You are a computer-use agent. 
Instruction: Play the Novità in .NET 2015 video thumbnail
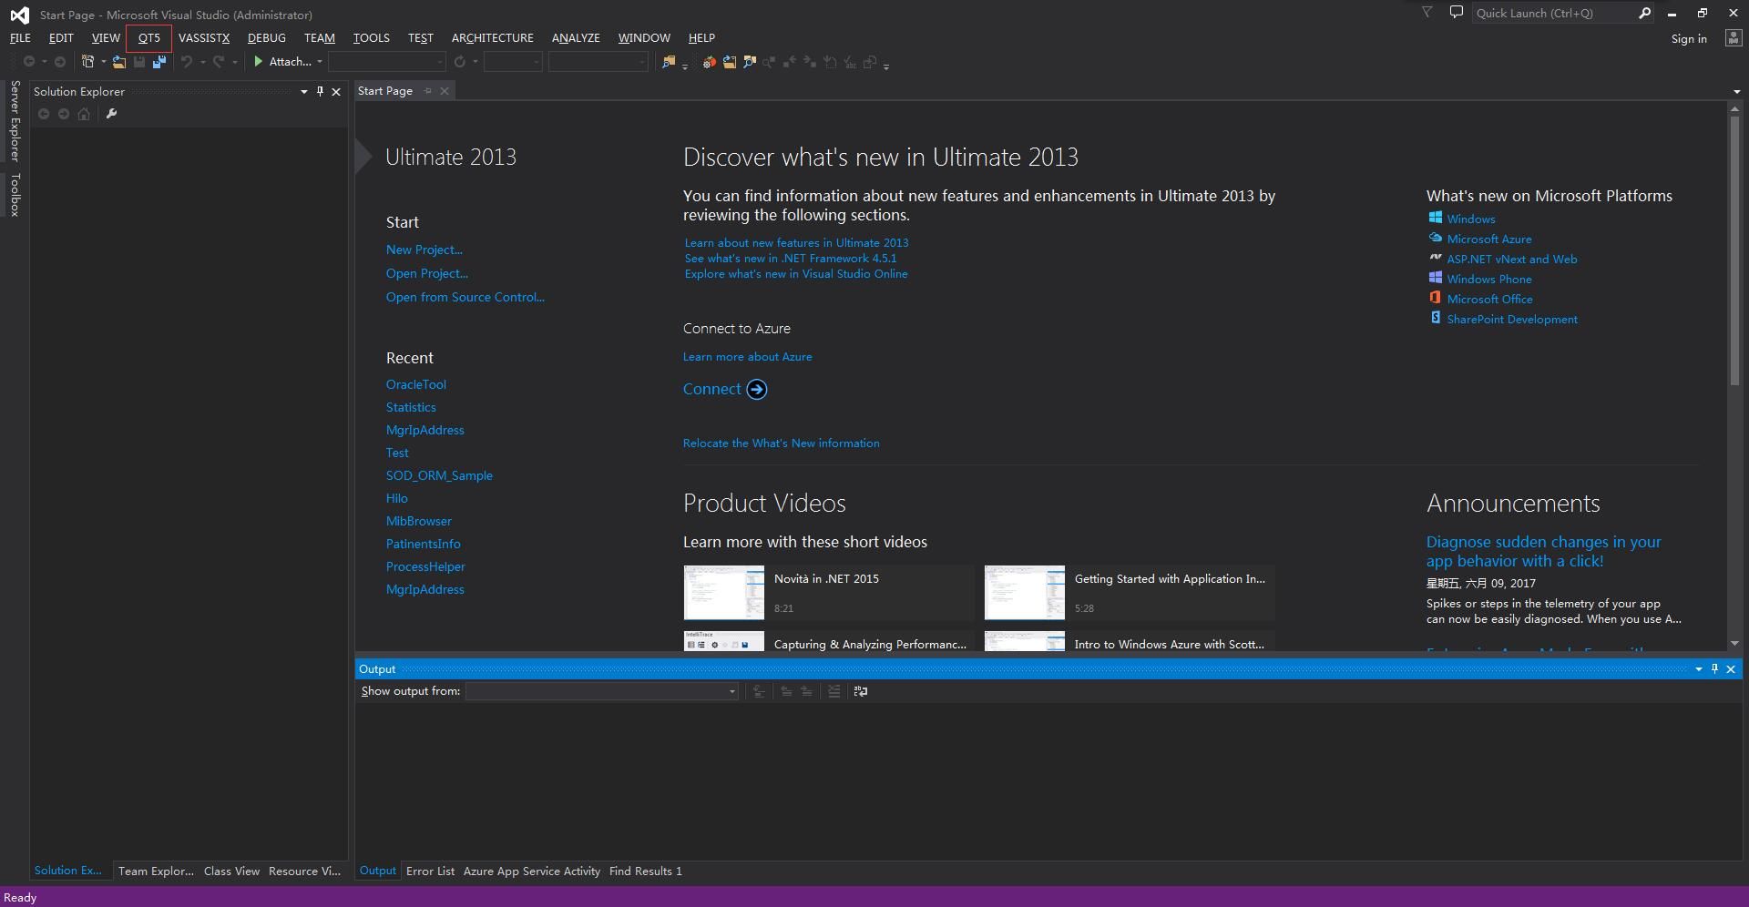coord(724,593)
